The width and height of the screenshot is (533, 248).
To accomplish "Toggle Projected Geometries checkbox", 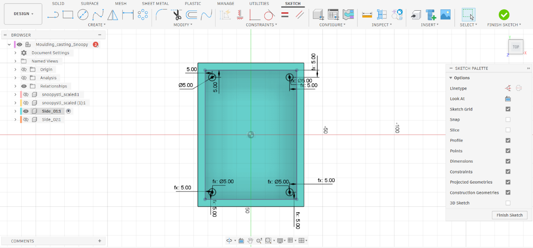I will click(x=508, y=182).
